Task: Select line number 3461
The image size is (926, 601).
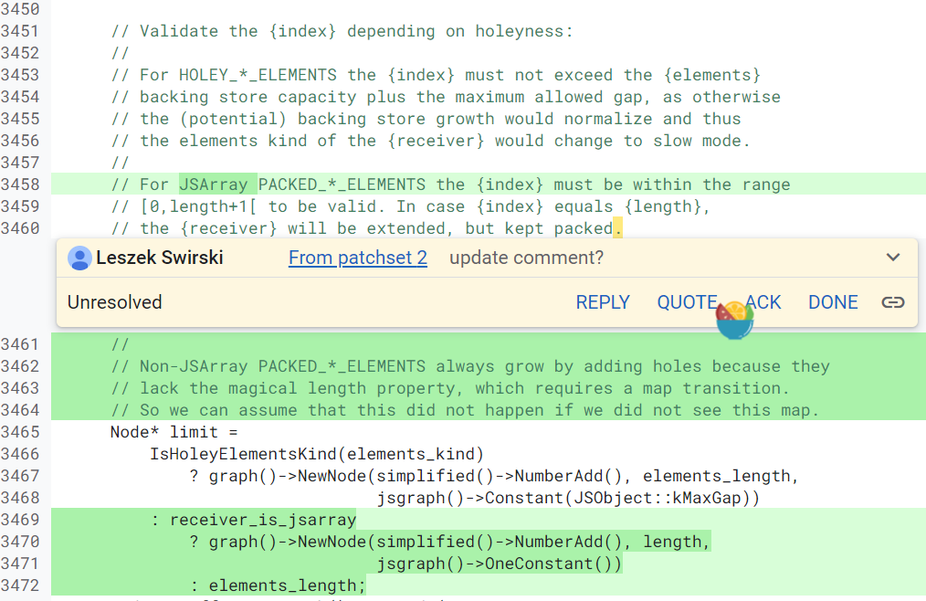Action: click(x=20, y=344)
